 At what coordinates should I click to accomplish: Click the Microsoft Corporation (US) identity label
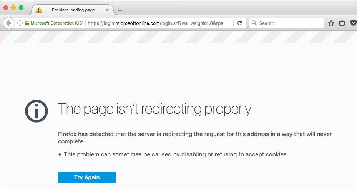click(x=57, y=23)
